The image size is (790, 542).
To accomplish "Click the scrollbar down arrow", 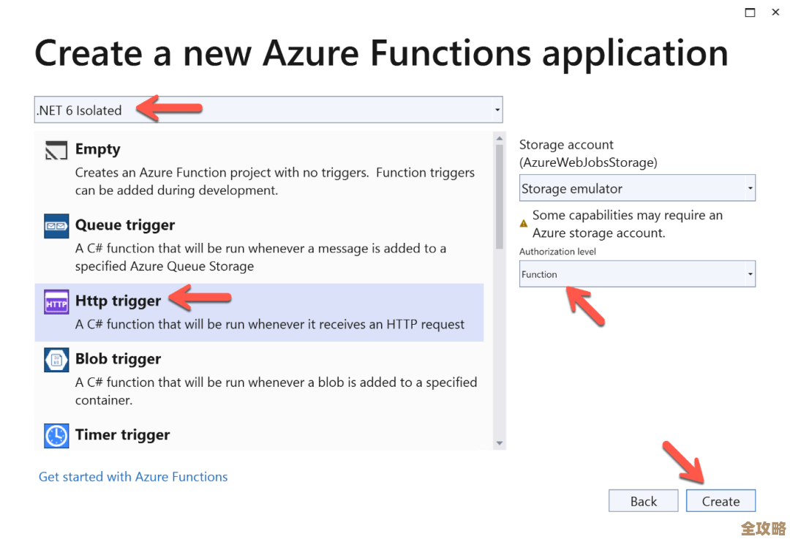I will [x=499, y=443].
